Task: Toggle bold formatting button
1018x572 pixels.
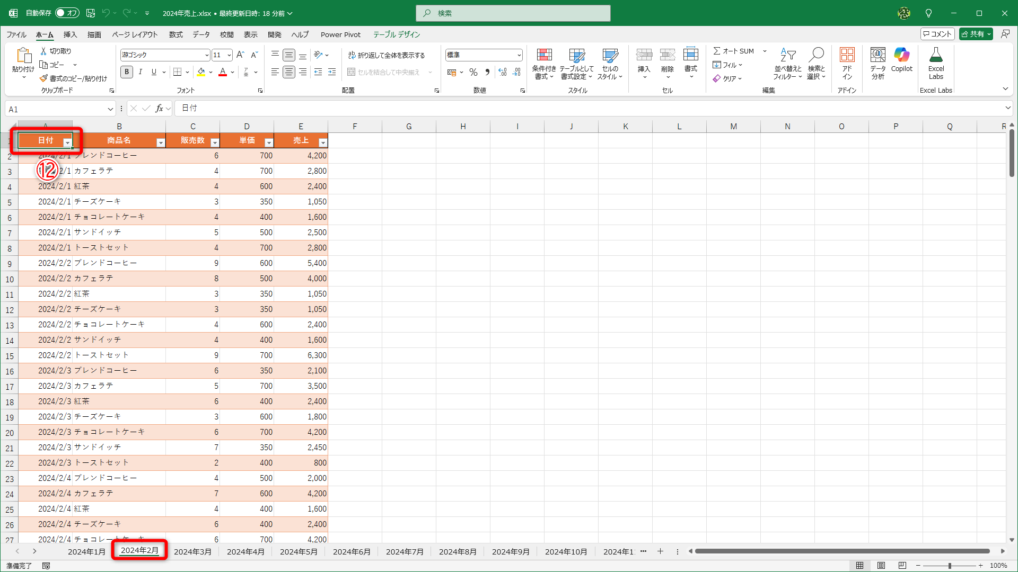Action: point(126,72)
